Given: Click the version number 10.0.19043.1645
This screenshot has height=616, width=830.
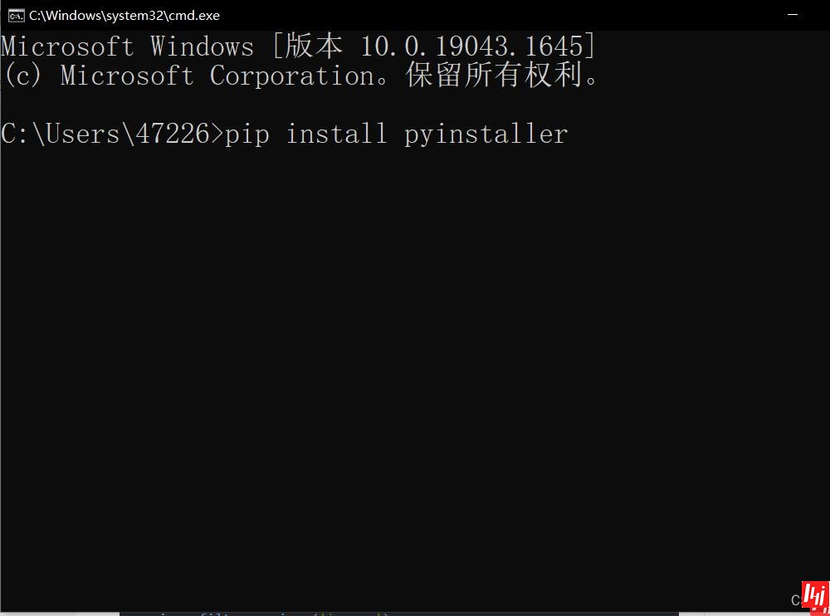Looking at the screenshot, I should click(x=471, y=46).
